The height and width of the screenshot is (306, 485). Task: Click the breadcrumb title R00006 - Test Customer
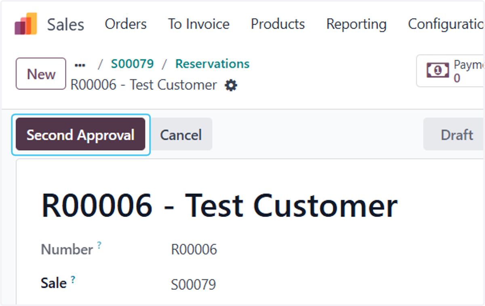144,85
